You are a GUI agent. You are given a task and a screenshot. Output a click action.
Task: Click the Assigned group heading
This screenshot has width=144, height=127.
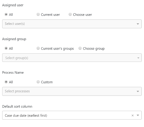coord(14,39)
